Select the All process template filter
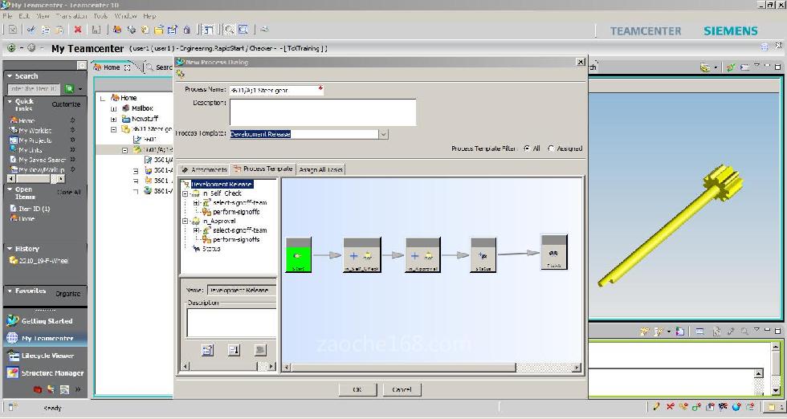Image resolution: width=787 pixels, height=419 pixels. coord(528,148)
